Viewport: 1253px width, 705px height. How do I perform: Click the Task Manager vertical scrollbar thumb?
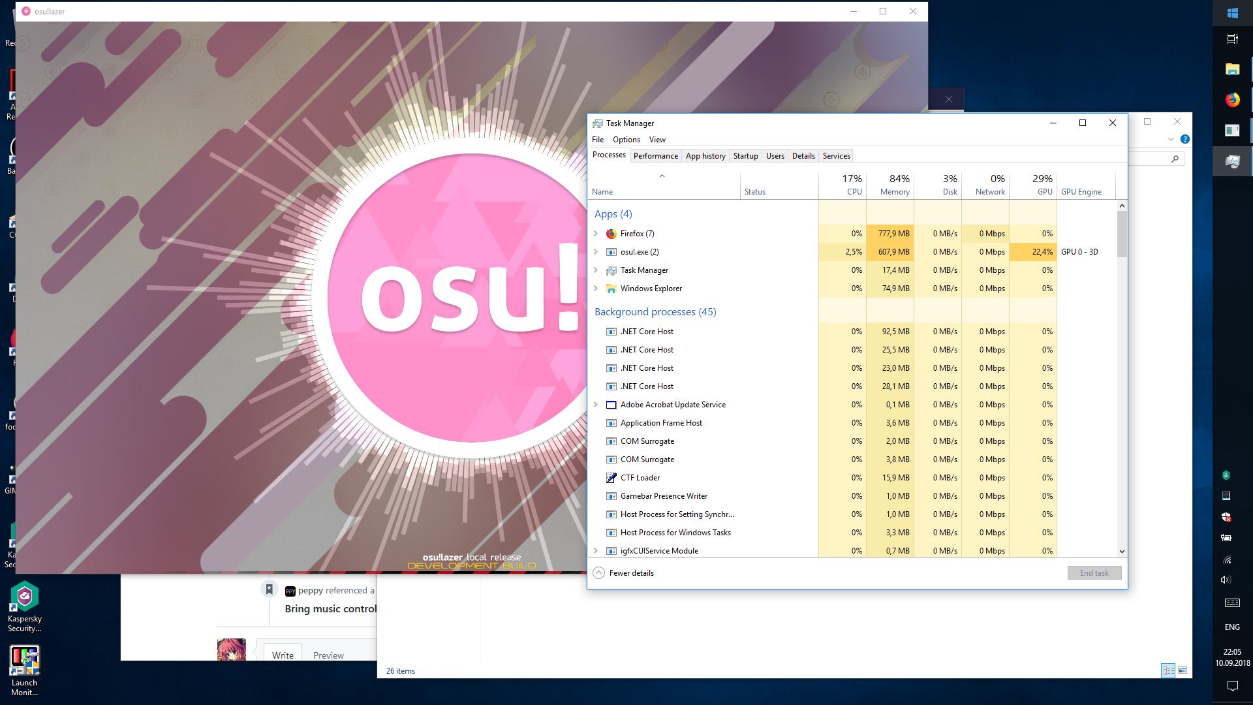(x=1122, y=234)
